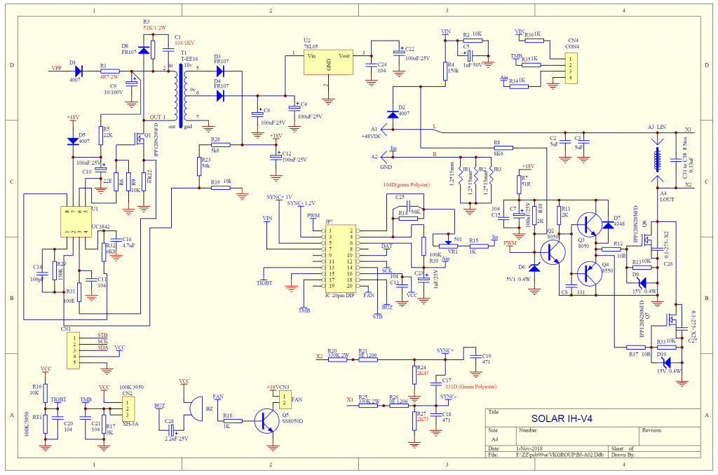The width and height of the screenshot is (718, 475).
Task: Select the Q1 MOSFET symbol
Action: pos(139,139)
